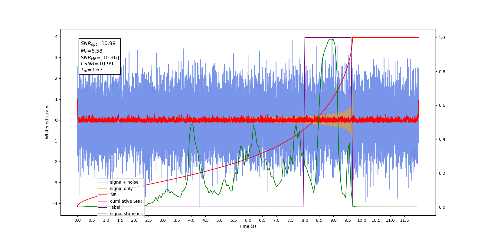
Task: Click the x-axis tick label 3.5
Action: coord(177,220)
